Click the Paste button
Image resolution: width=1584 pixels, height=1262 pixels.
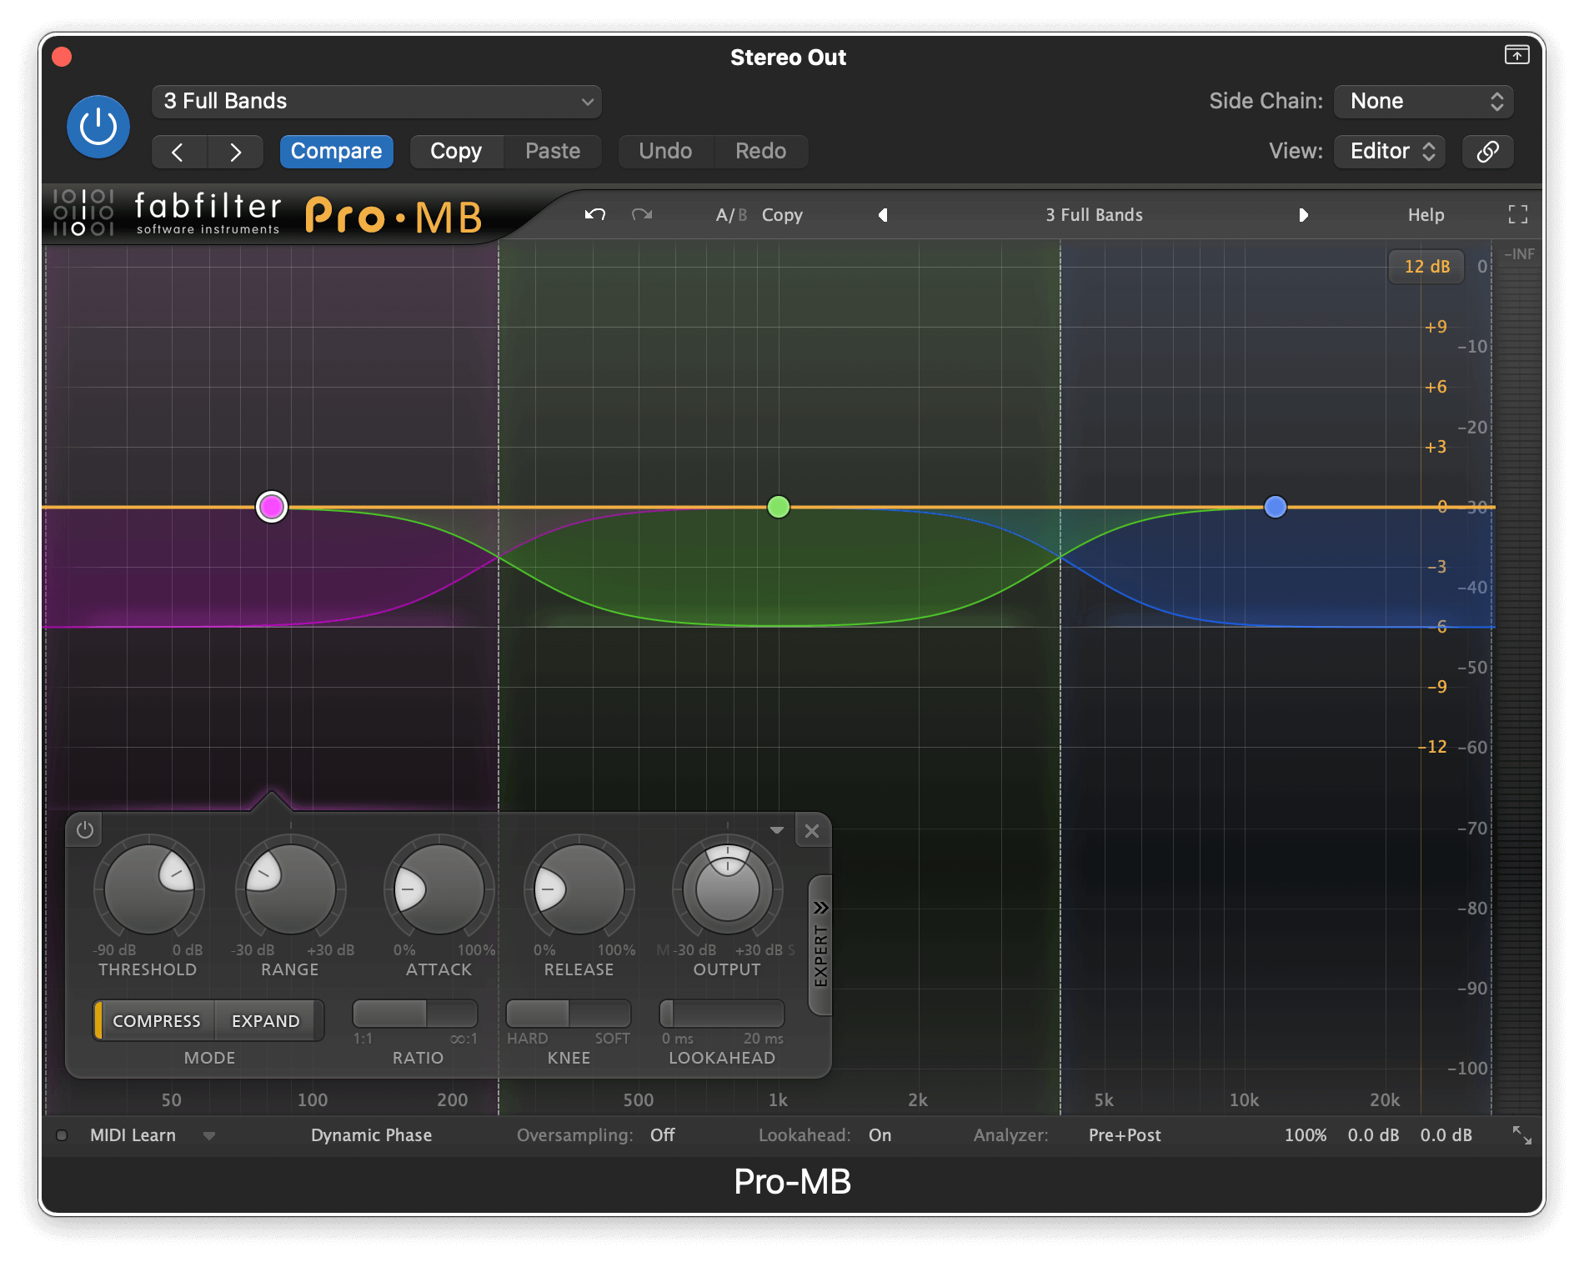(x=553, y=152)
